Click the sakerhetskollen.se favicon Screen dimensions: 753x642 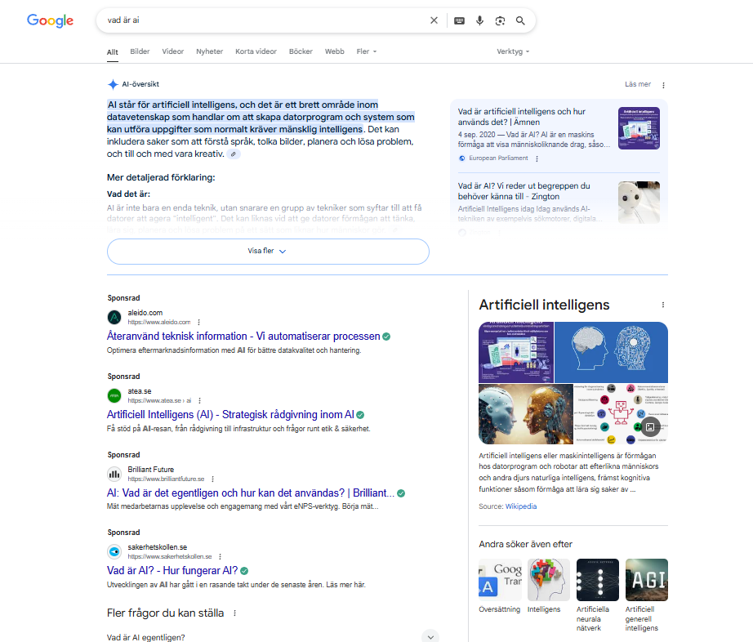114,551
